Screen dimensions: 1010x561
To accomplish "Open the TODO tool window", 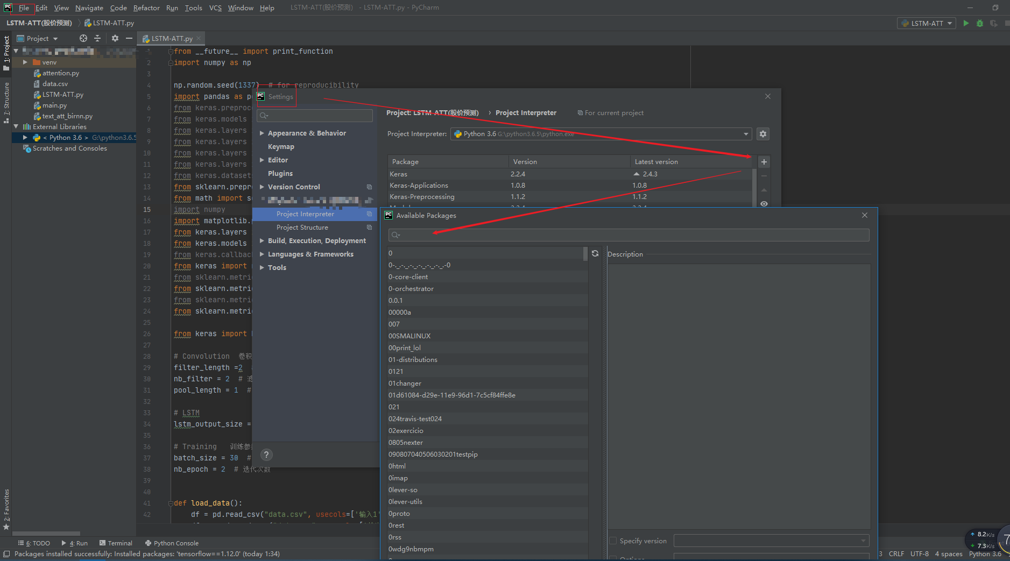I will (34, 543).
